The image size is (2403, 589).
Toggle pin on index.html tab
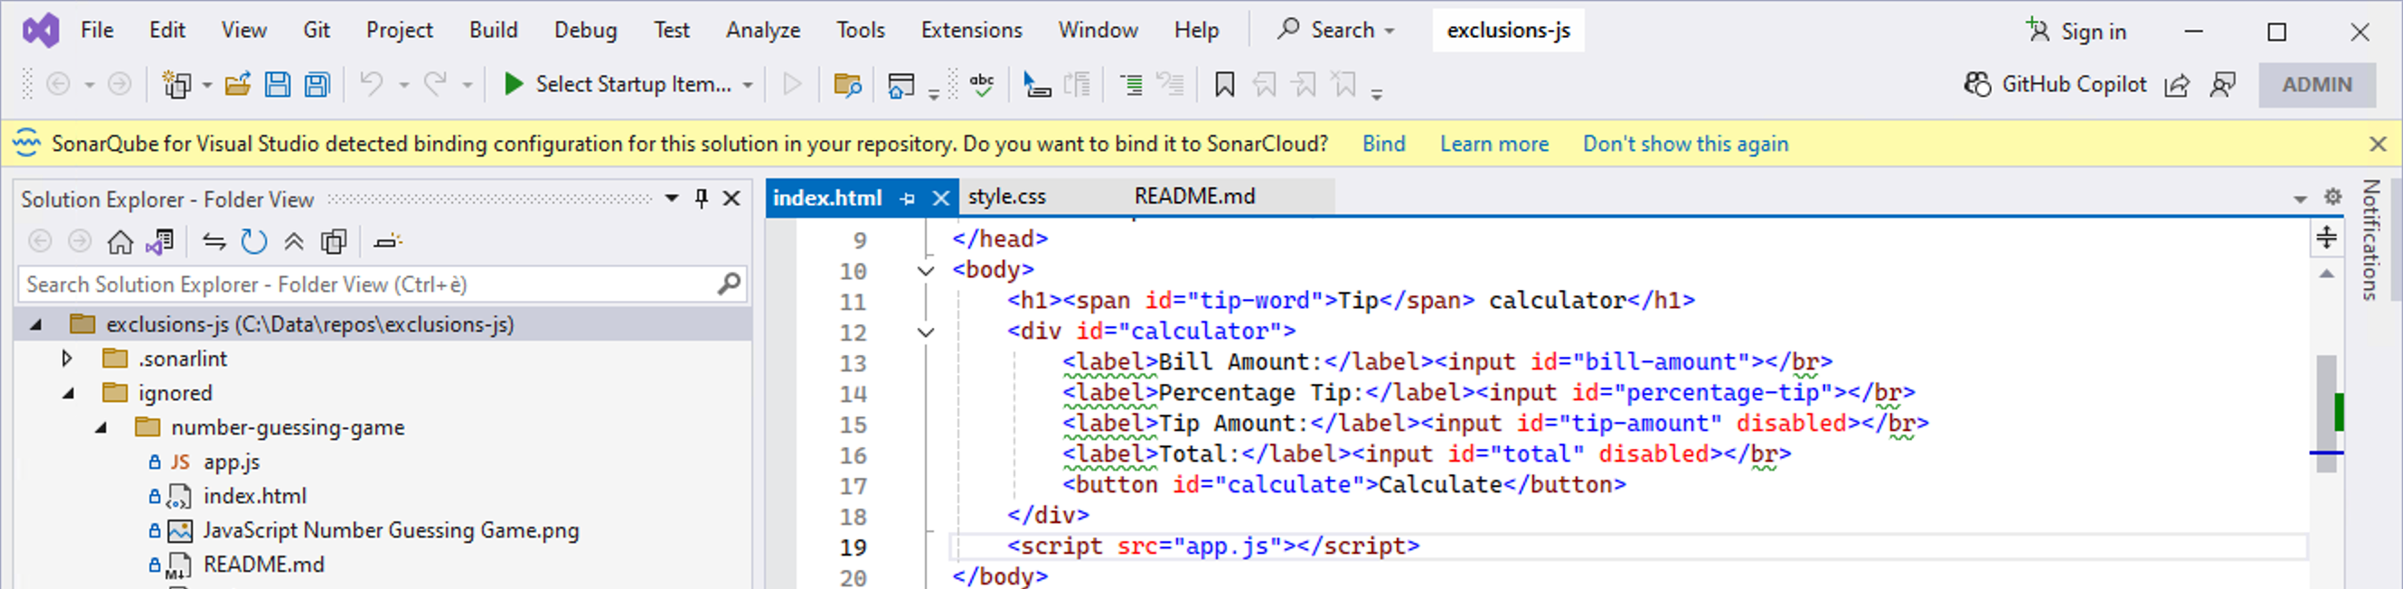coord(907,199)
